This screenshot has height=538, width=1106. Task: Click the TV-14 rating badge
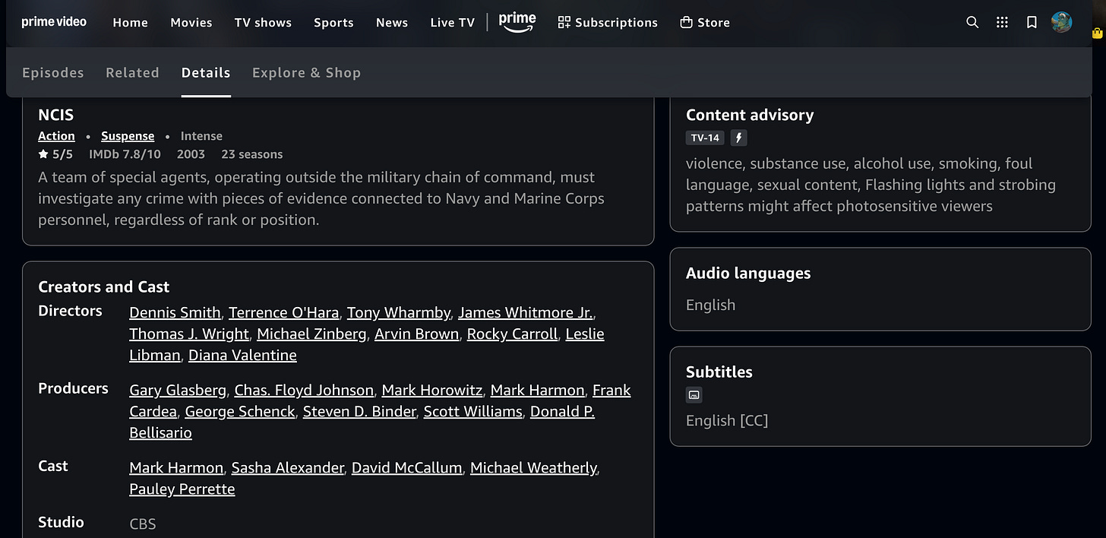(705, 138)
